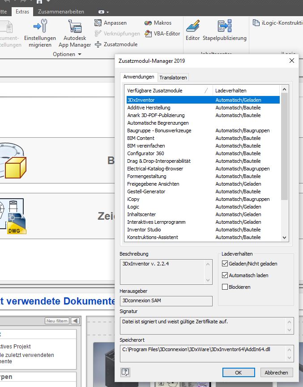Select Interaktives Lernprogramm row
303x387 pixels.
click(203, 222)
